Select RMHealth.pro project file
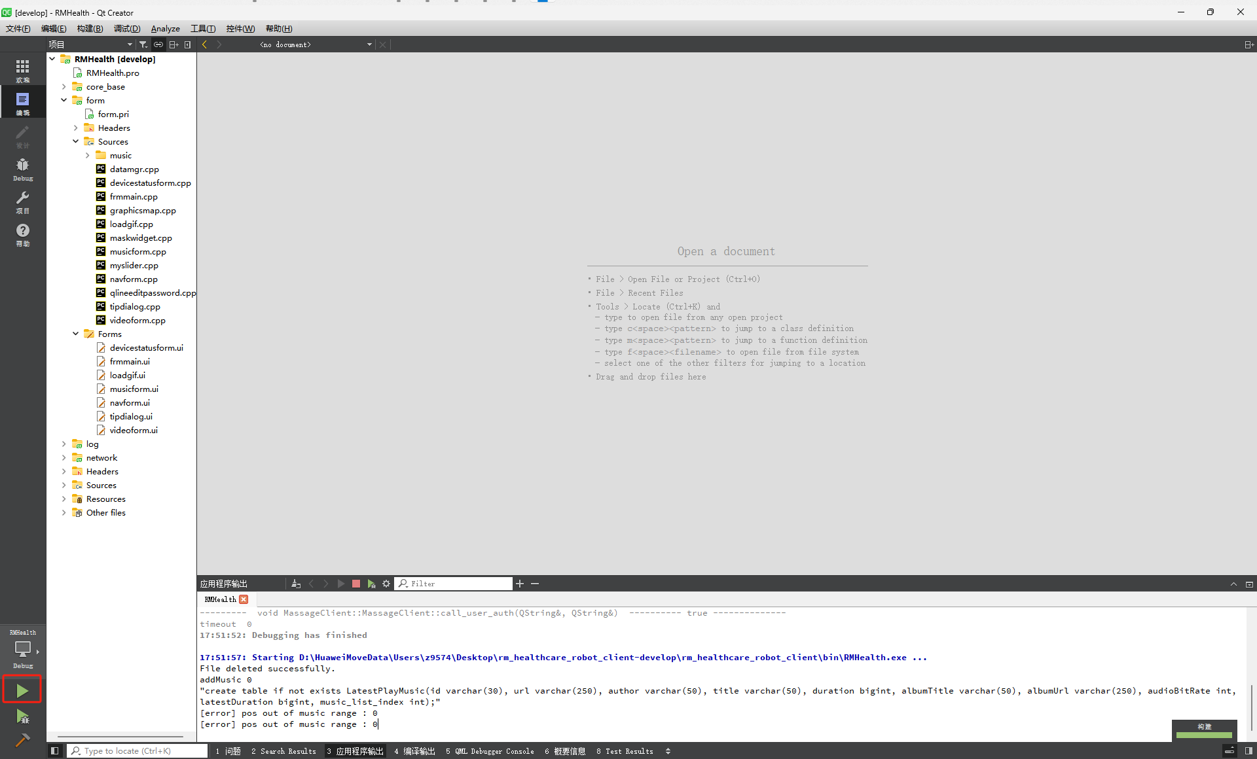 [113, 73]
